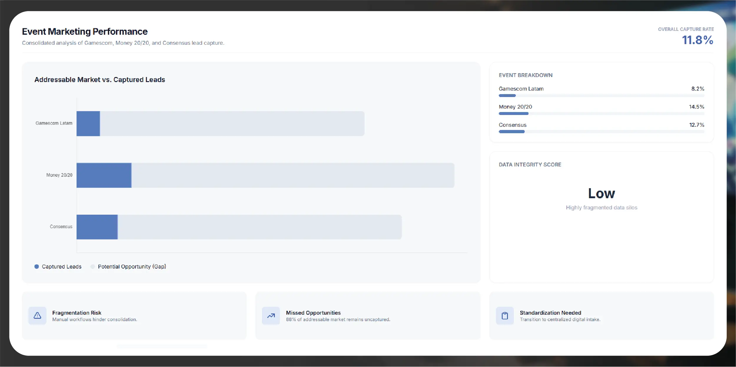Toggle the Potential Opportunity (Gap) legend item
This screenshot has width=736, height=367.
tap(128, 266)
